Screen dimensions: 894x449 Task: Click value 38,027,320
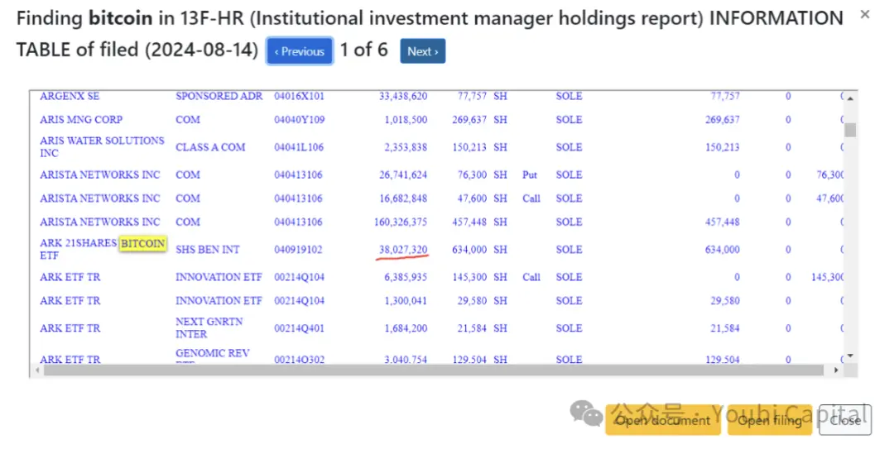click(403, 250)
